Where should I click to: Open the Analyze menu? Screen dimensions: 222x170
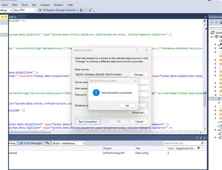click(45, 5)
